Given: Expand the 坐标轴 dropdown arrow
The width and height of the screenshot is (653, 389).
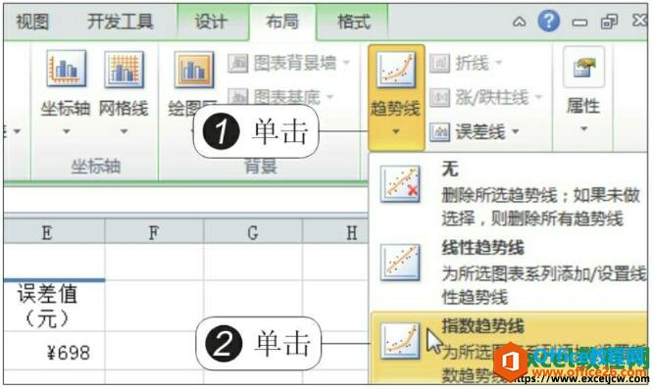Looking at the screenshot, I should 66,131.
